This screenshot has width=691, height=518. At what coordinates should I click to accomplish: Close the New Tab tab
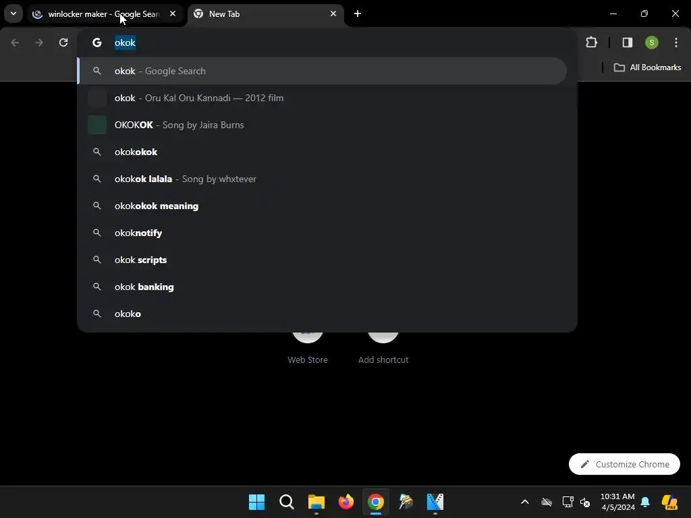[333, 13]
